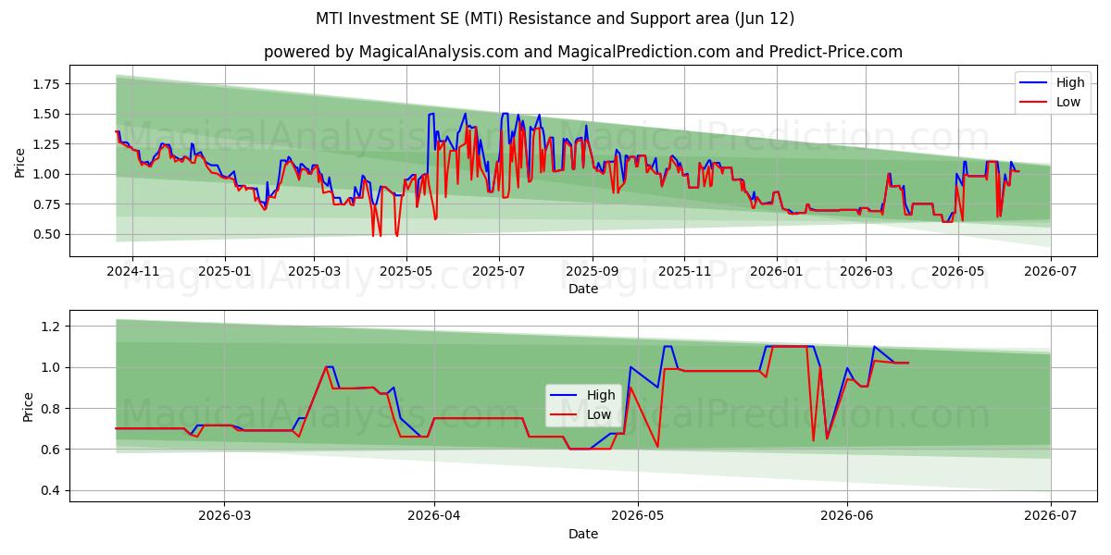Click the top chart x-axis label '2025-11'

(684, 271)
